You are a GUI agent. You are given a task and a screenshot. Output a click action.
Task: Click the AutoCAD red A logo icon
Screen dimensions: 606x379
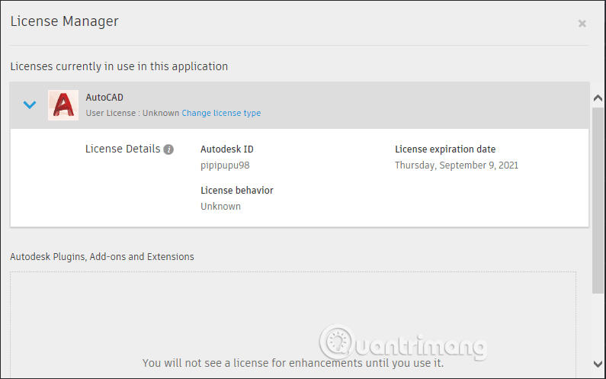pos(63,105)
